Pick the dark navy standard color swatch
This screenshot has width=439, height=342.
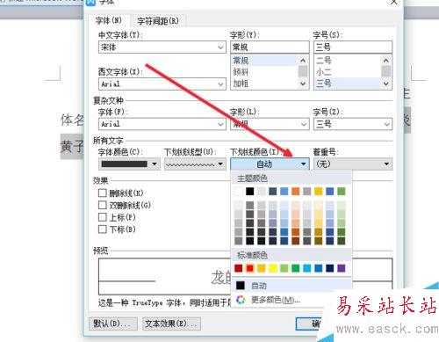pos(330,268)
